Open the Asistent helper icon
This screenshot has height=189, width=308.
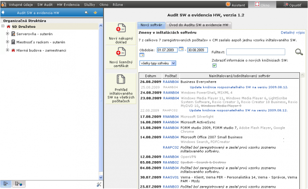click(228, 4)
